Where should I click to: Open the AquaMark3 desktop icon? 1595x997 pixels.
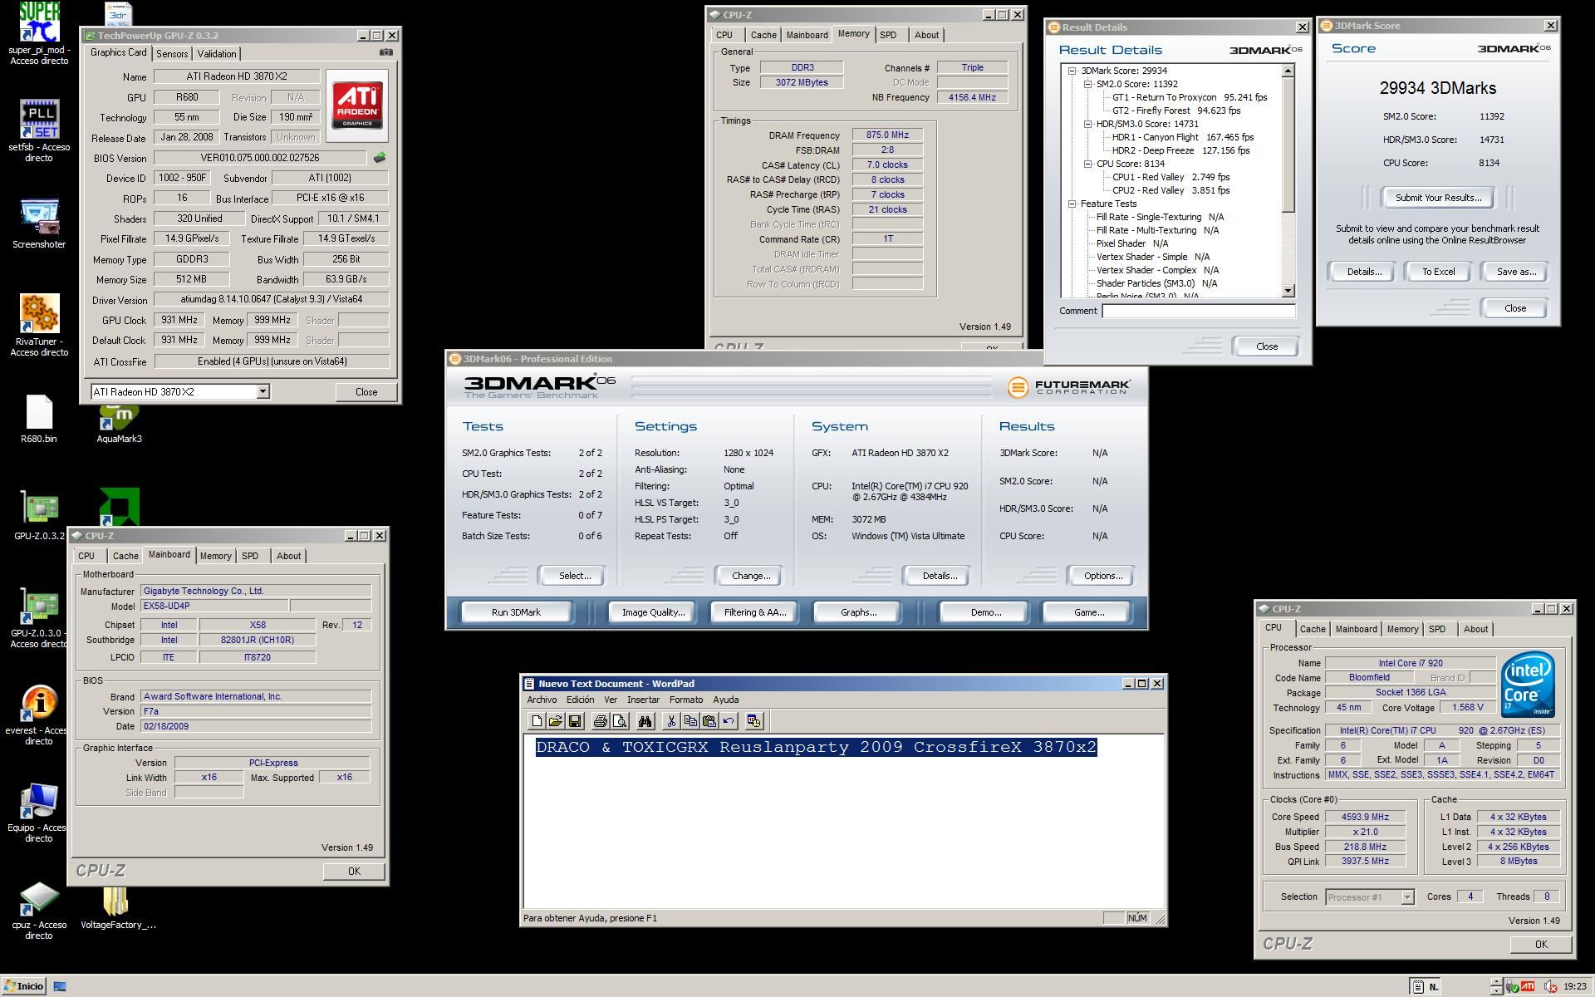click(119, 424)
